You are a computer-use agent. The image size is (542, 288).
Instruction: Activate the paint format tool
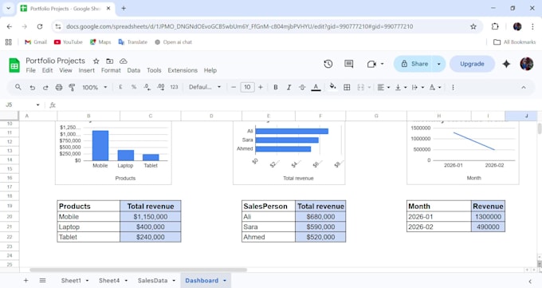pyautogui.click(x=72, y=87)
